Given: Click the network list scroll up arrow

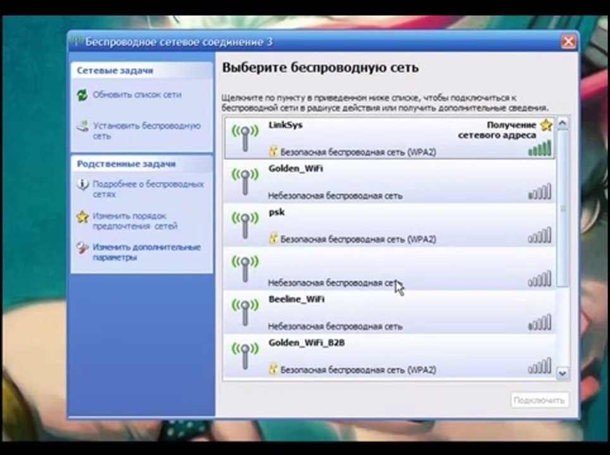Looking at the screenshot, I should tap(563, 124).
